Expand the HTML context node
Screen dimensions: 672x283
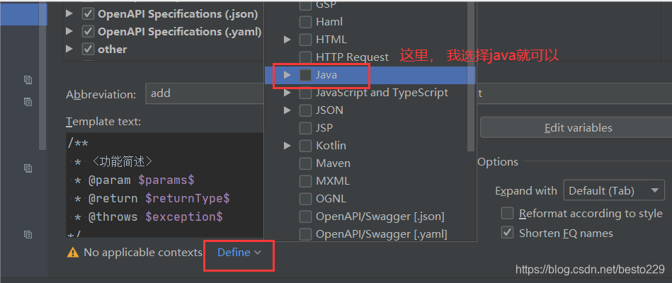287,40
